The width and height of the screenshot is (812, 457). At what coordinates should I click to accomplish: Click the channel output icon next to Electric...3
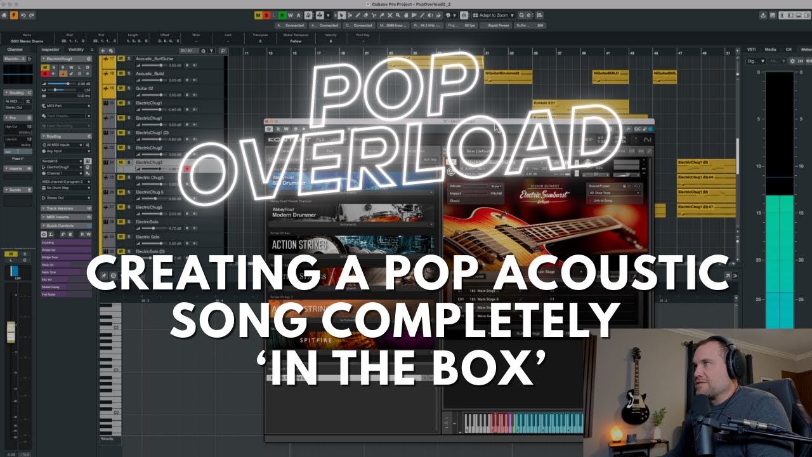click(29, 59)
